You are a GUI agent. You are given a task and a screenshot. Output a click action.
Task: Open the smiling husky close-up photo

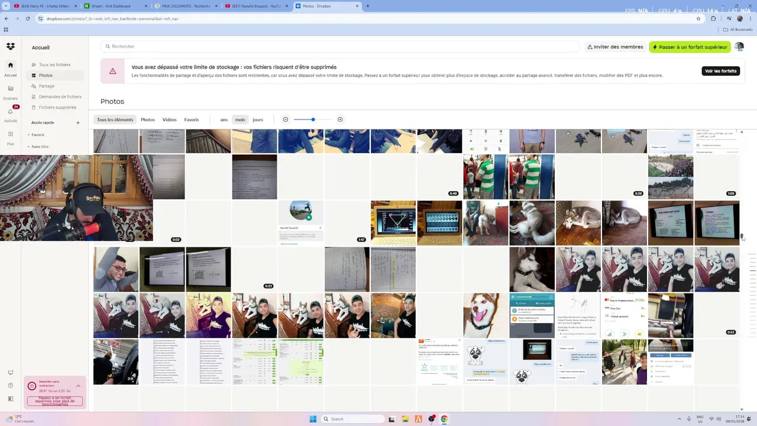pyautogui.click(x=486, y=315)
